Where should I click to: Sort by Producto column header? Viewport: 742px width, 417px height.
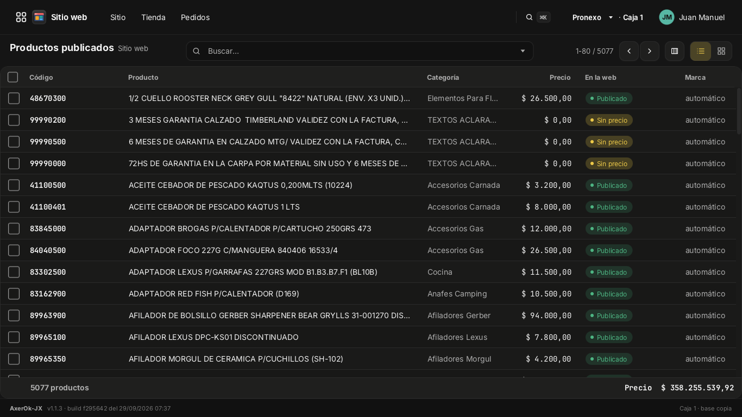tap(143, 78)
